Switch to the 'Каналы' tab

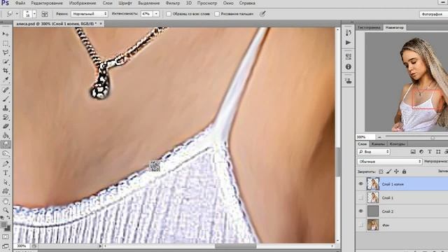(x=378, y=144)
